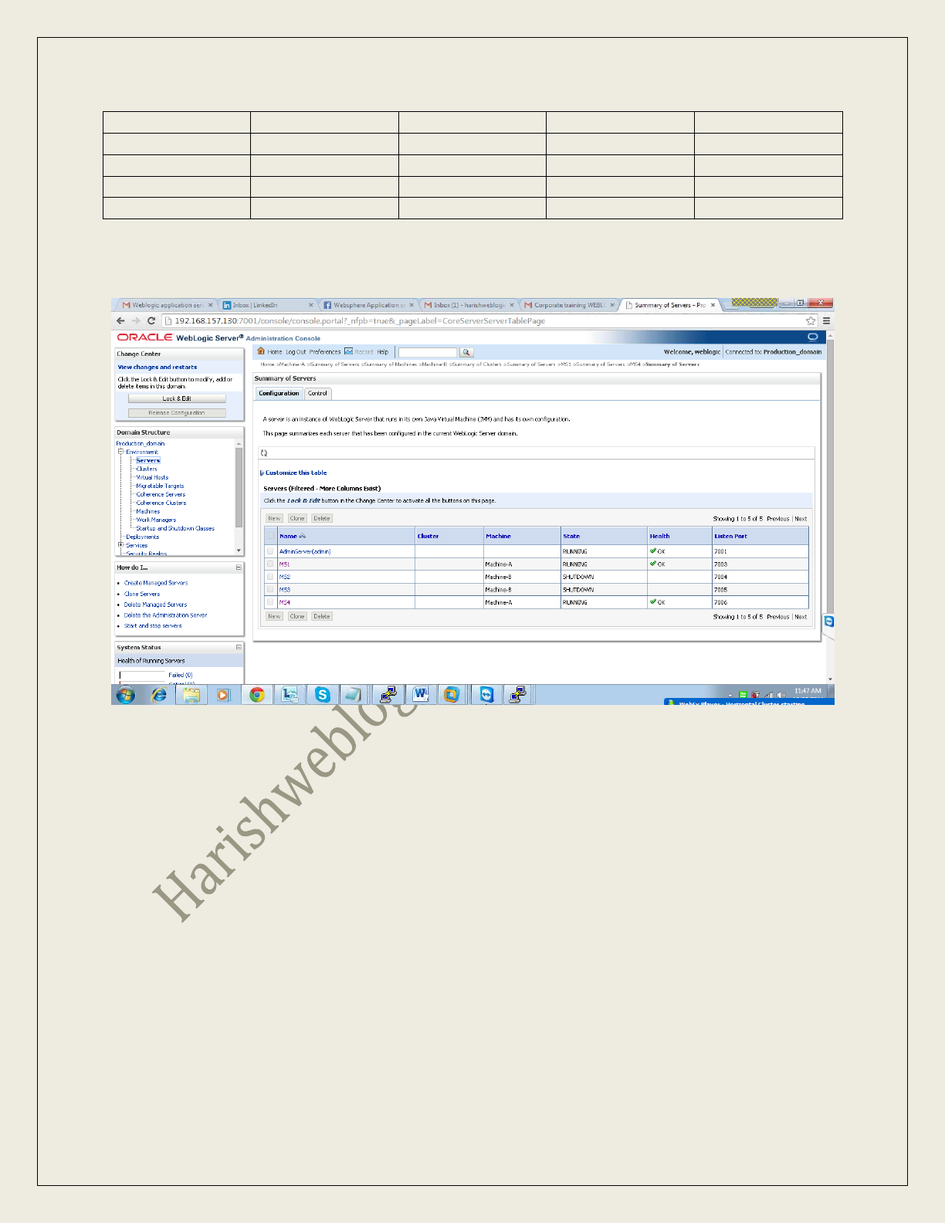Switch to Google Chrome in the taskbar
Screen dimensions: 945x1223
tap(257, 695)
